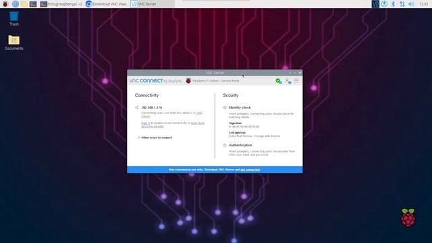The width and height of the screenshot is (432, 243).
Task: Close the VNC Server window
Action: [x=300, y=73]
